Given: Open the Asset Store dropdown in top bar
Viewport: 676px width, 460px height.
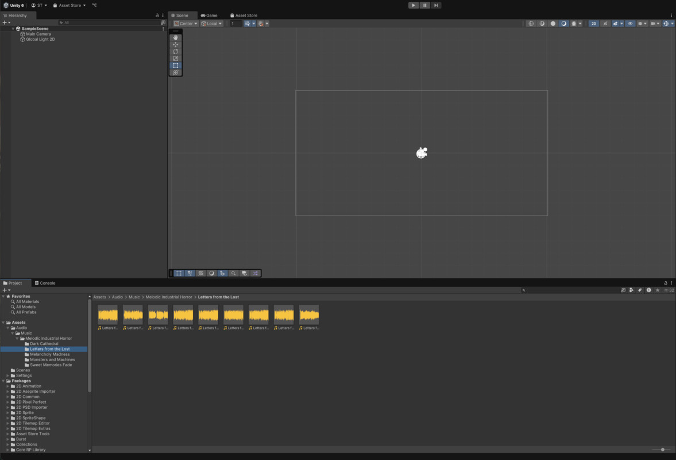Looking at the screenshot, I should [69, 5].
